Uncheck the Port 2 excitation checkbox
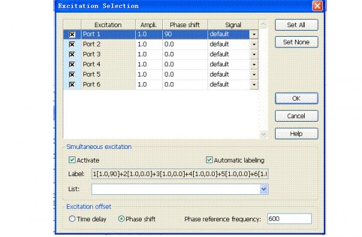Screen dimensions: 362x237 (72, 44)
